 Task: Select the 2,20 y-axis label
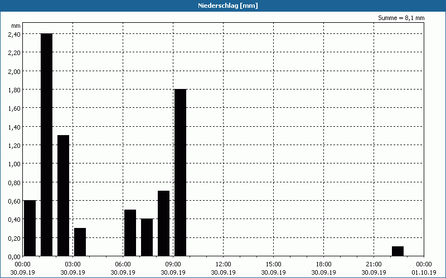click(x=14, y=52)
